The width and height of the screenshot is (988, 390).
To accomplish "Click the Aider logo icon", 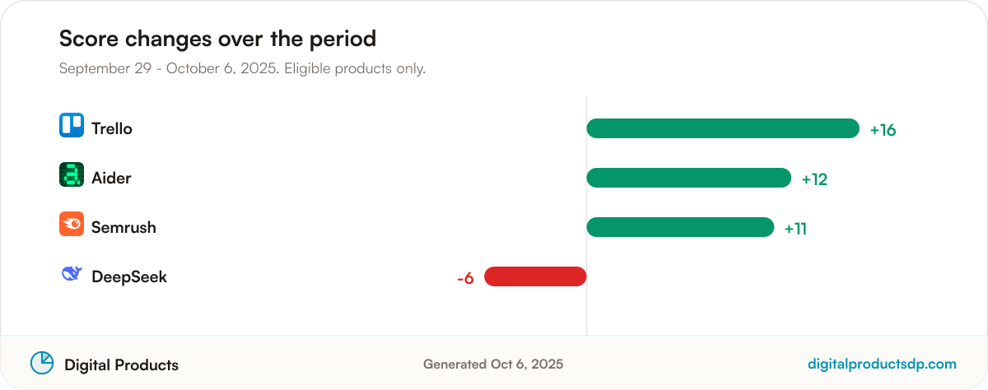I will pyautogui.click(x=72, y=174).
